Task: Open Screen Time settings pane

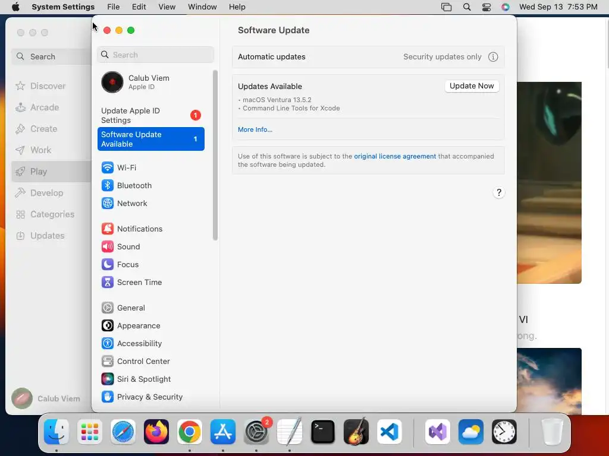Action: (150, 282)
